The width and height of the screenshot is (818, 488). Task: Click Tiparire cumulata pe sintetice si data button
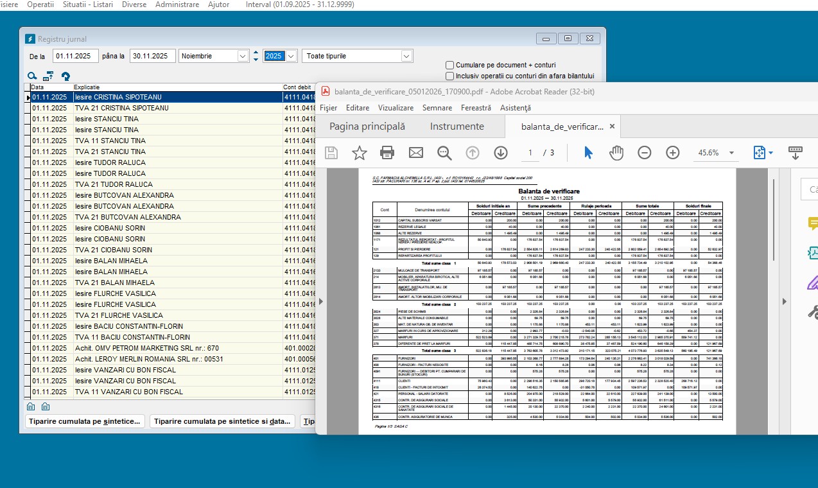[222, 421]
